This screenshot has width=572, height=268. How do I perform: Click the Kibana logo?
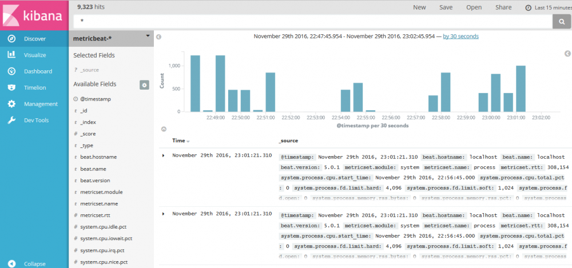click(x=34, y=15)
